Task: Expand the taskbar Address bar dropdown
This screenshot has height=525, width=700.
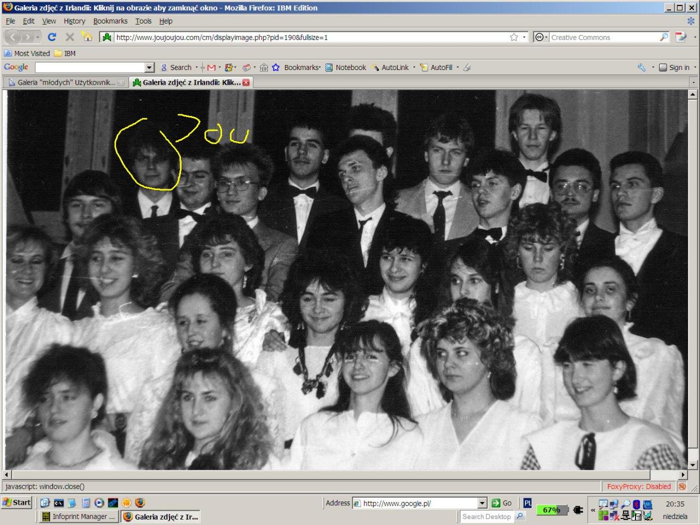Action: pyautogui.click(x=482, y=503)
